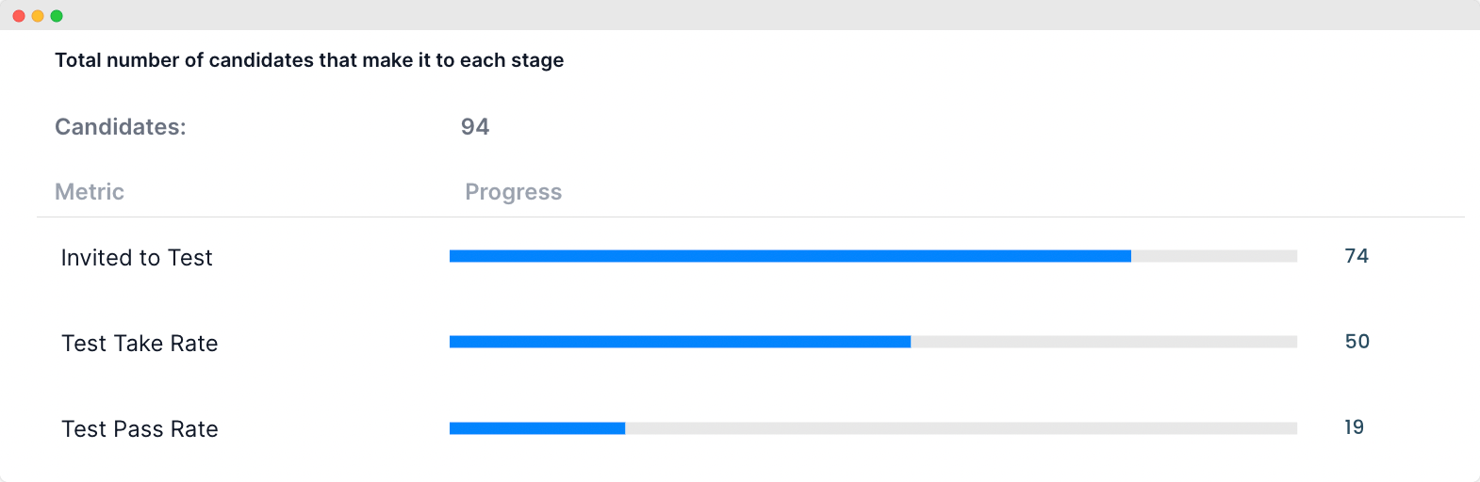Click the blue filled portion of Invited to Test bar

click(790, 256)
